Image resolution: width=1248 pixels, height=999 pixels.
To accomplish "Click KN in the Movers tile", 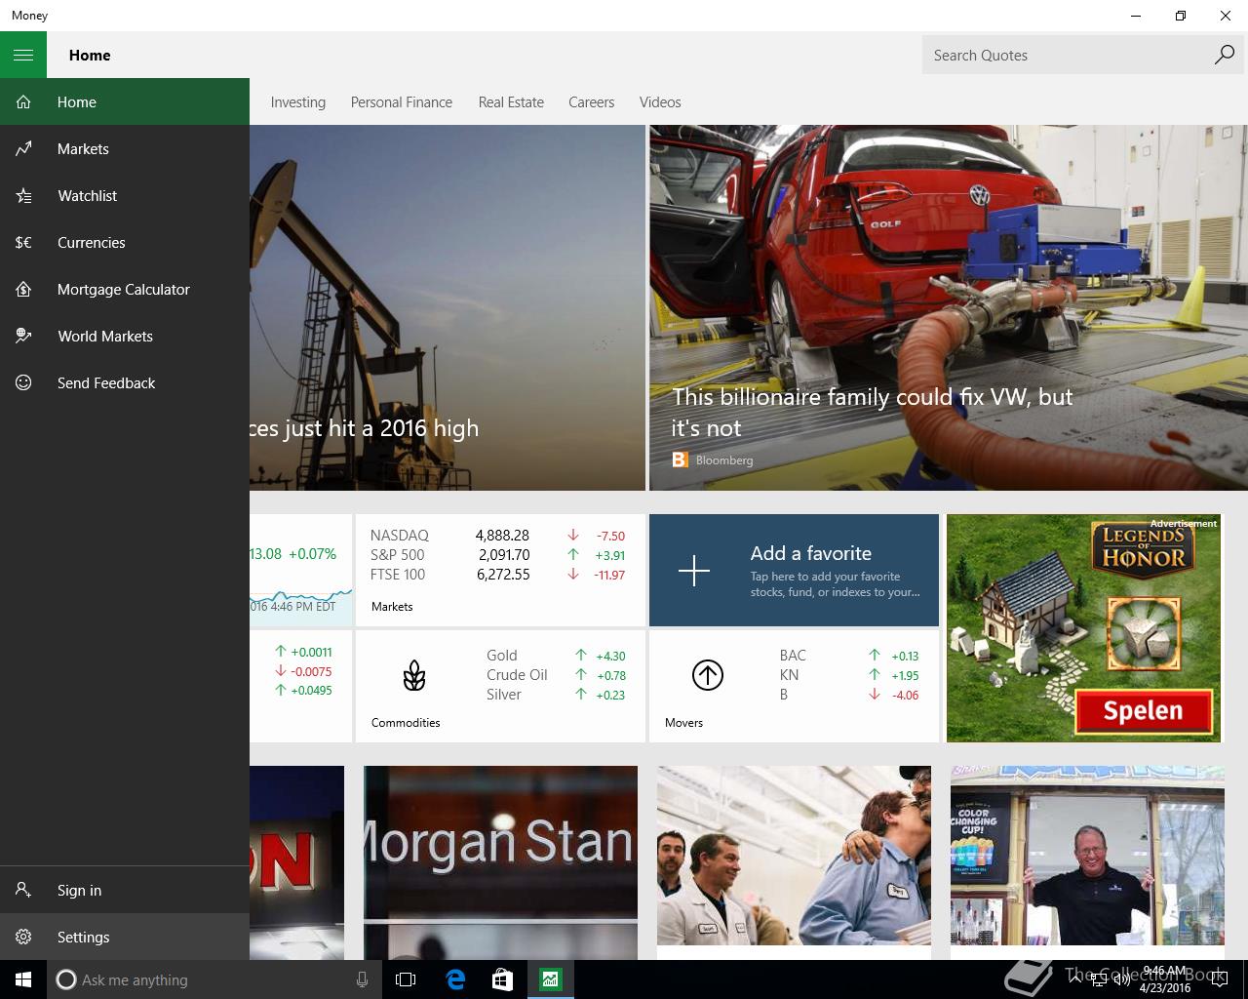I will pyautogui.click(x=789, y=674).
